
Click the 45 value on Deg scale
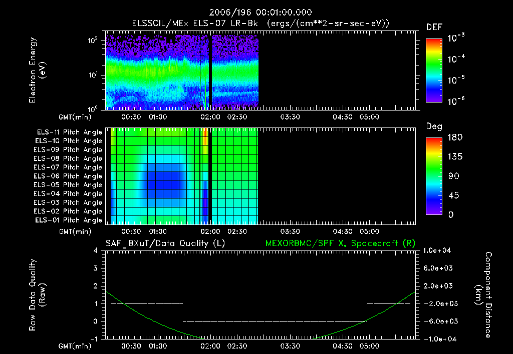coord(453,195)
